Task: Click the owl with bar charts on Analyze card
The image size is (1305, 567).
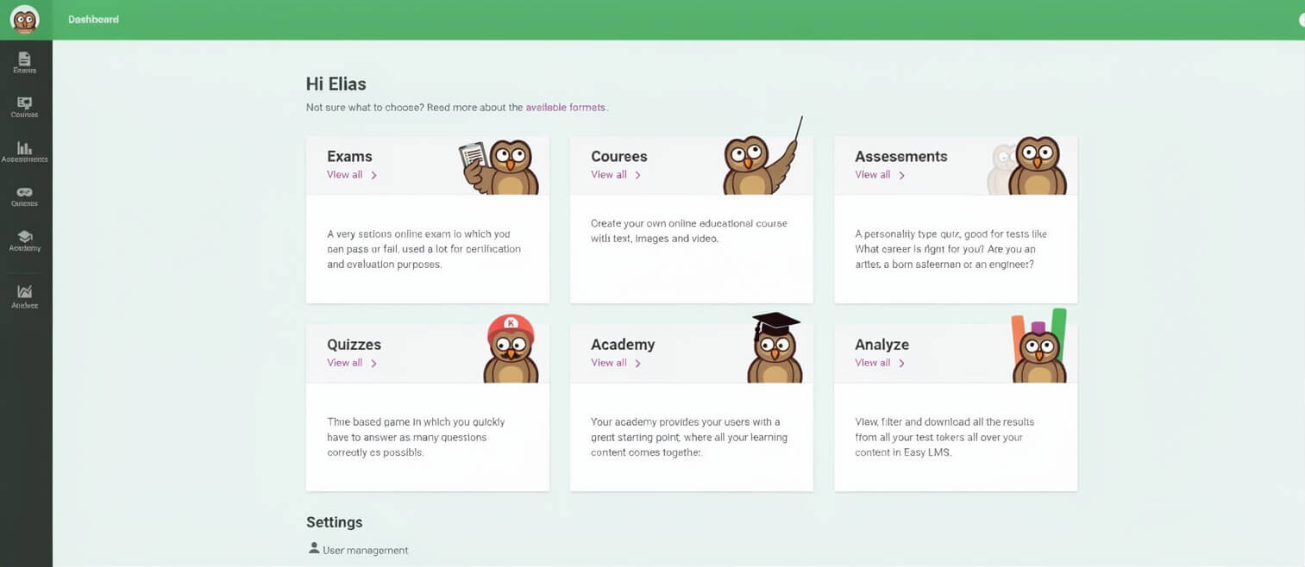Action: pos(1039,346)
